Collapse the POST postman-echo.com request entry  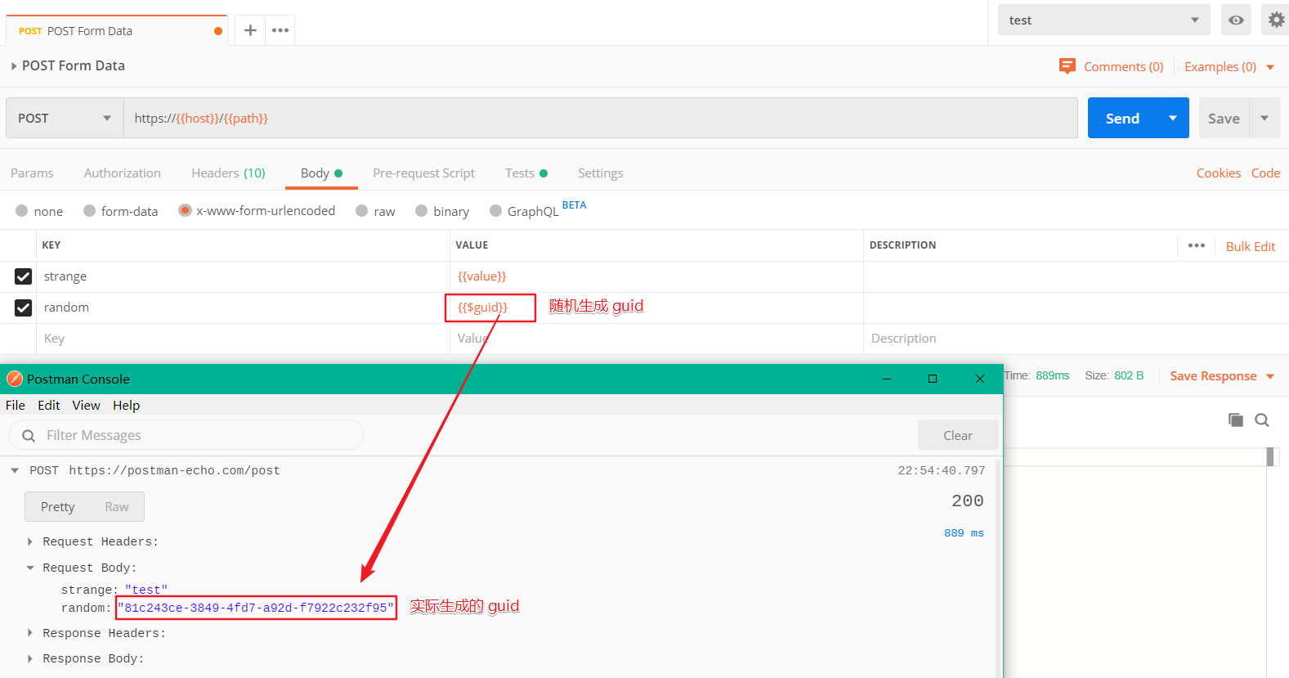click(15, 470)
